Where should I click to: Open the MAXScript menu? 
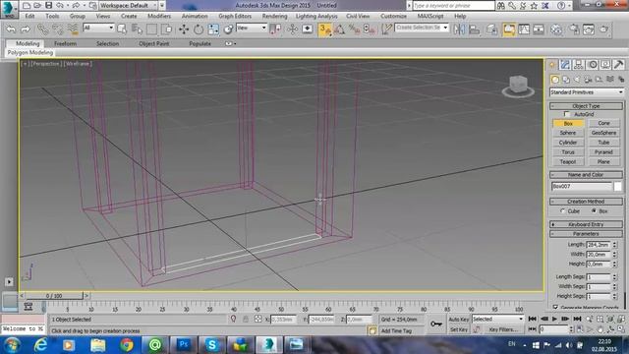(x=430, y=16)
